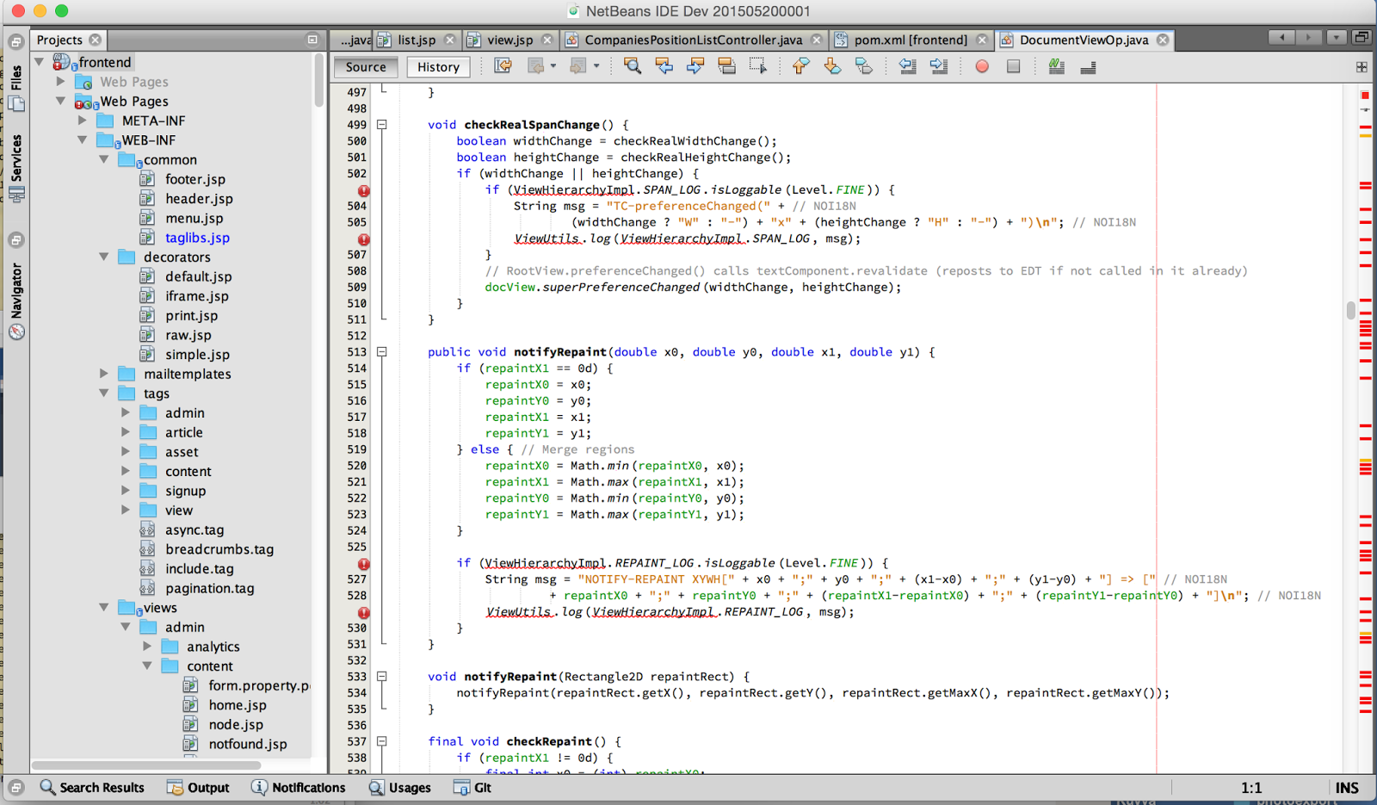
Task: Click the Find Selection magnifier icon
Action: coord(632,65)
